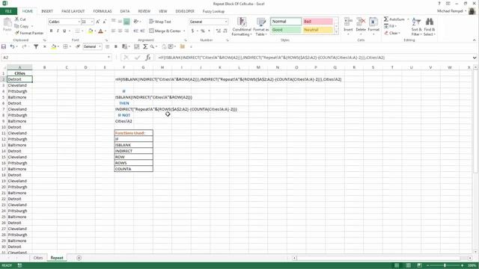The width and height of the screenshot is (479, 269).
Task: Open the Font name dropdown
Action: click(79, 22)
